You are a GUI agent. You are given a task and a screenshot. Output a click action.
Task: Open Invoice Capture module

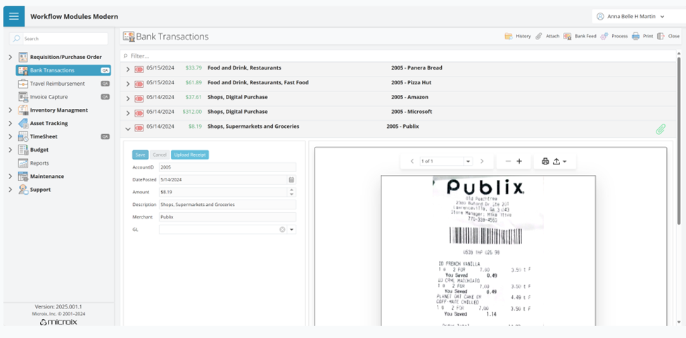(x=49, y=97)
